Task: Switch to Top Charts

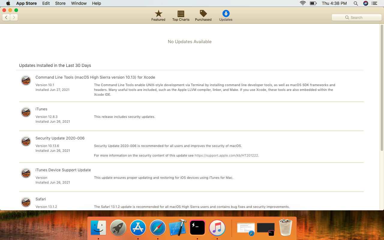Action: [181, 16]
